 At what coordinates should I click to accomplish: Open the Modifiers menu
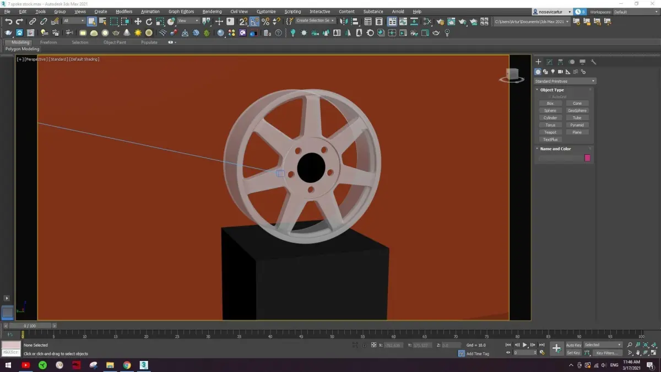pyautogui.click(x=124, y=12)
